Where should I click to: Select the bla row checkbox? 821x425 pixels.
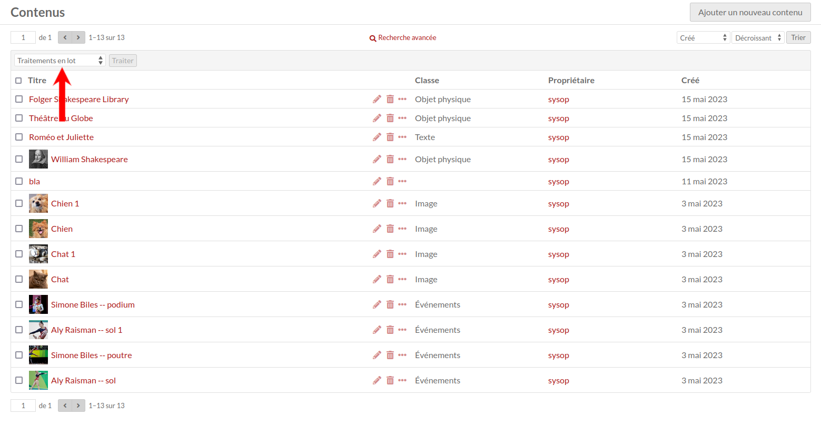click(x=19, y=181)
